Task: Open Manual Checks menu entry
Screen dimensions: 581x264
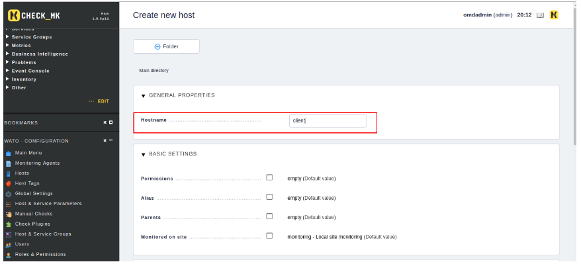Action: coord(34,214)
